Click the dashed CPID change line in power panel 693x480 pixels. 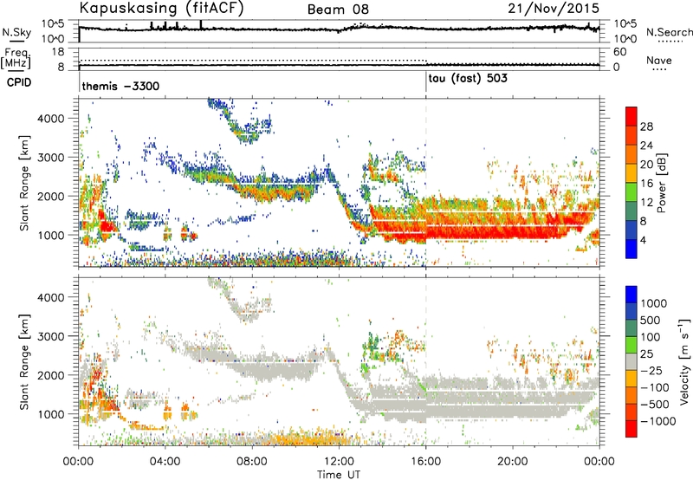click(426, 183)
